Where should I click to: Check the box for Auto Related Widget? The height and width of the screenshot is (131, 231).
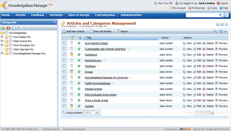[x=64, y=43]
